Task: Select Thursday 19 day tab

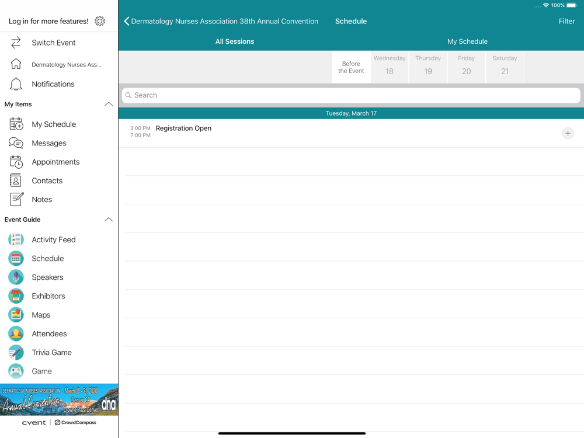Action: point(428,67)
